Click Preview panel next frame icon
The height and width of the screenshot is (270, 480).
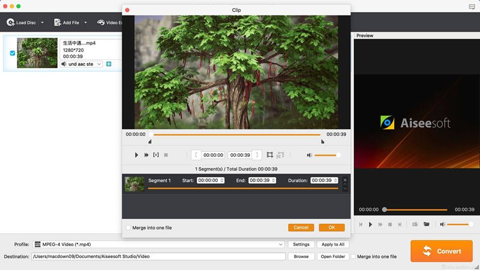point(400,225)
